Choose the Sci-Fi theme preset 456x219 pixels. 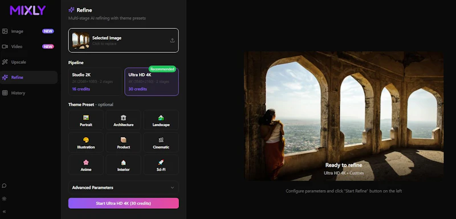[161, 165]
